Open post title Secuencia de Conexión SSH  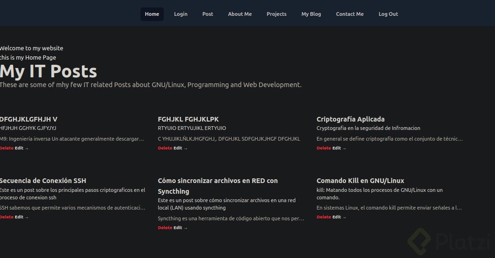[x=43, y=181]
